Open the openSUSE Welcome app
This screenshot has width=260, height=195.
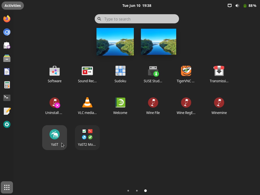click(120, 106)
